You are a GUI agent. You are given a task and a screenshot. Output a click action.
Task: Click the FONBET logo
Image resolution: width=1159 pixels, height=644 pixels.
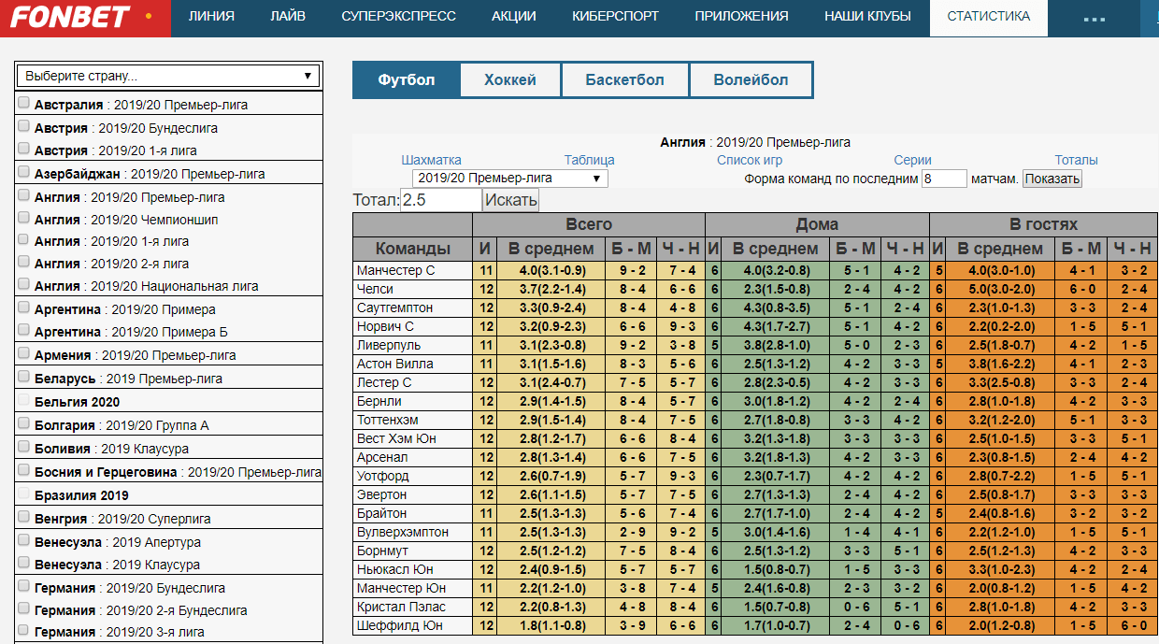(x=70, y=17)
